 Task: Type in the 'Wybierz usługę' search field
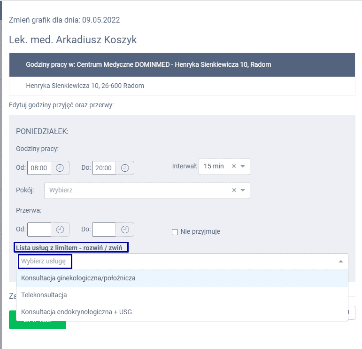(45, 261)
